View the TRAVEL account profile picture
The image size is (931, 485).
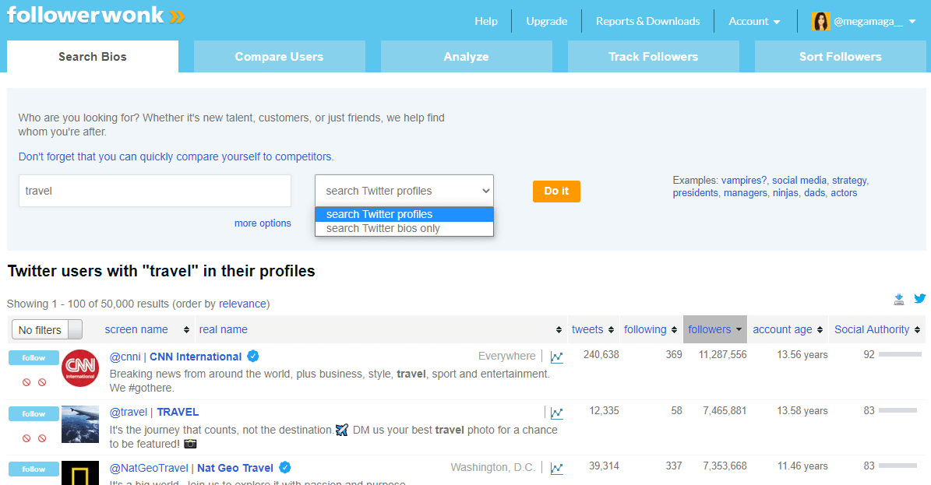(x=80, y=423)
